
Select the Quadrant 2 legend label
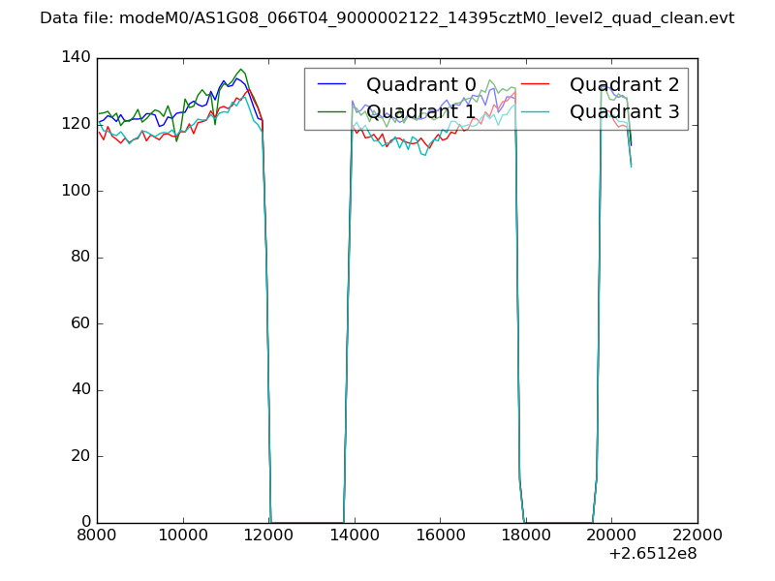624,84
